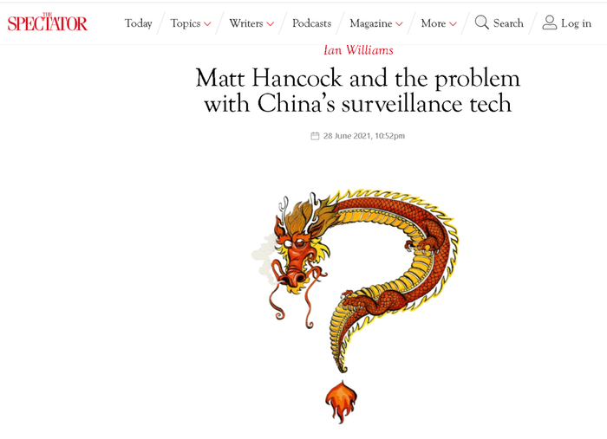Click the calendar icon beside the date

click(x=315, y=136)
